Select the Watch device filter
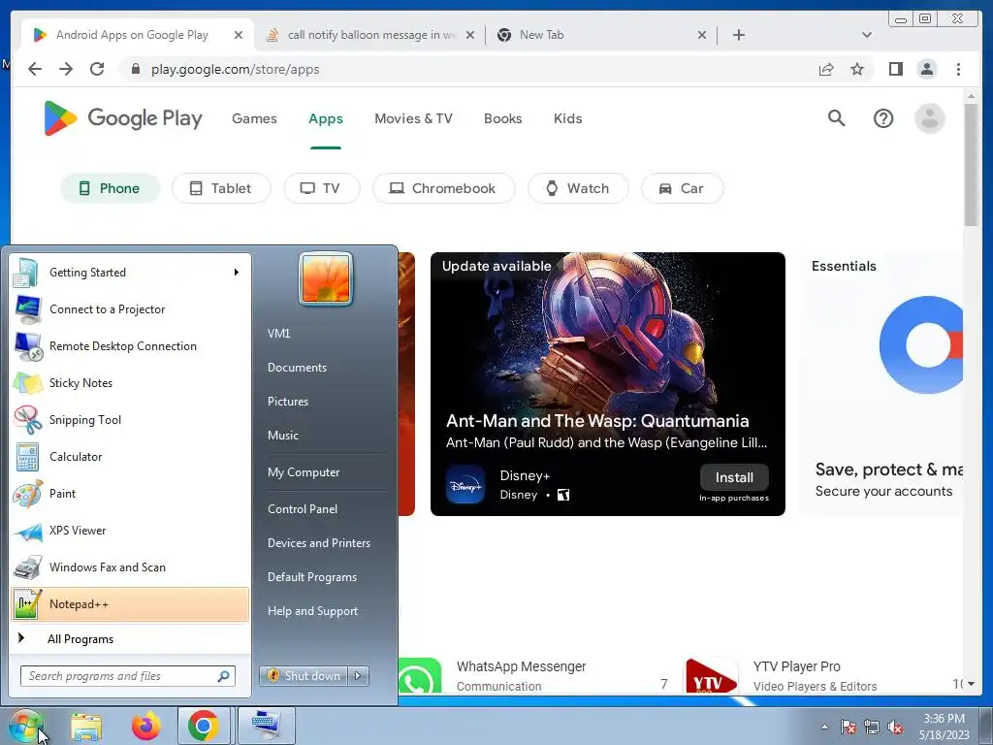 [578, 188]
